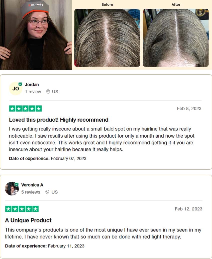Open Jordan's reviewer profile name
The height and width of the screenshot is (259, 212).
click(x=32, y=85)
